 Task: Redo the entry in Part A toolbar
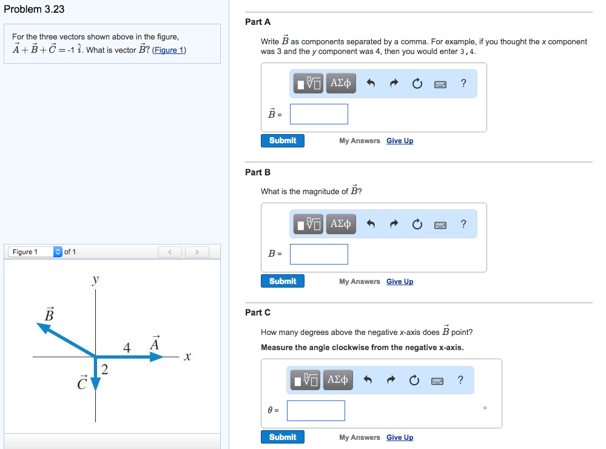(x=394, y=83)
